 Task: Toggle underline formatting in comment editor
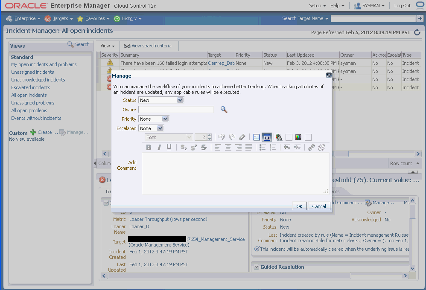[169, 148]
